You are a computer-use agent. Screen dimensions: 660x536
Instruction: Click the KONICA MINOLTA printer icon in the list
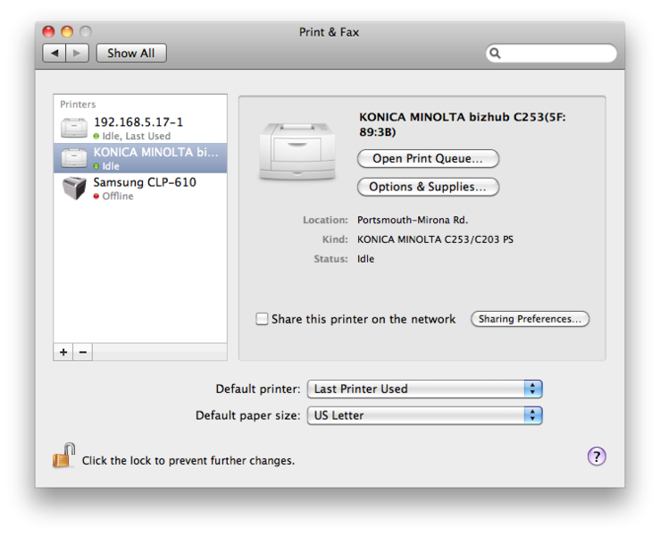(74, 158)
